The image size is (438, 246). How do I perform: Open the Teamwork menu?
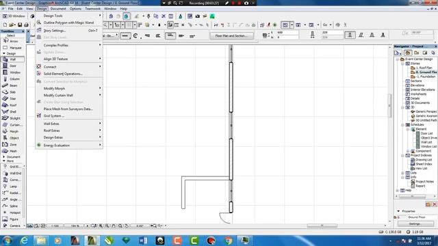pyautogui.click(x=92, y=9)
